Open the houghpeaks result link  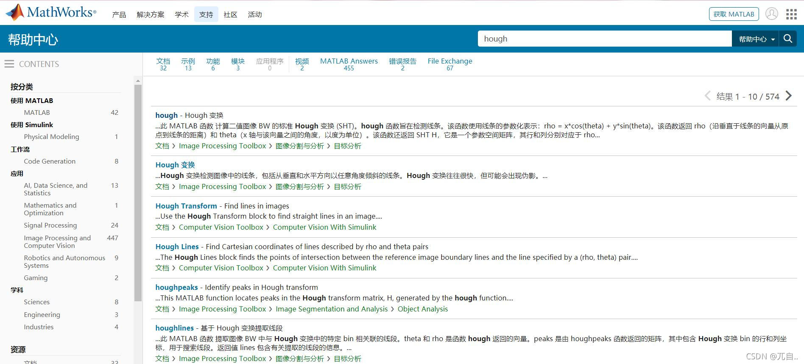pyautogui.click(x=176, y=287)
